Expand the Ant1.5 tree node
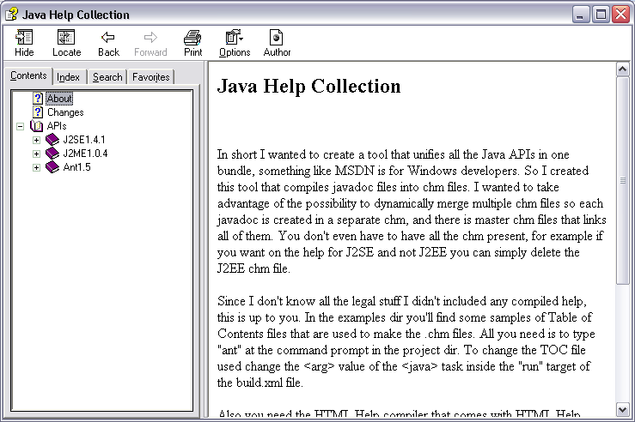 pos(36,167)
